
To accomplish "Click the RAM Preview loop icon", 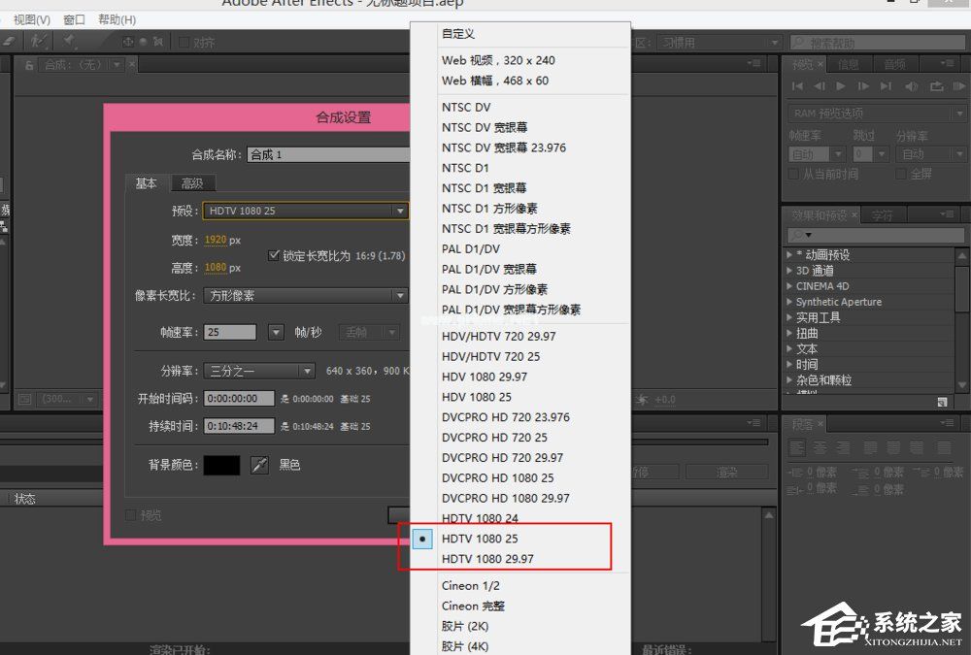I will [x=937, y=85].
